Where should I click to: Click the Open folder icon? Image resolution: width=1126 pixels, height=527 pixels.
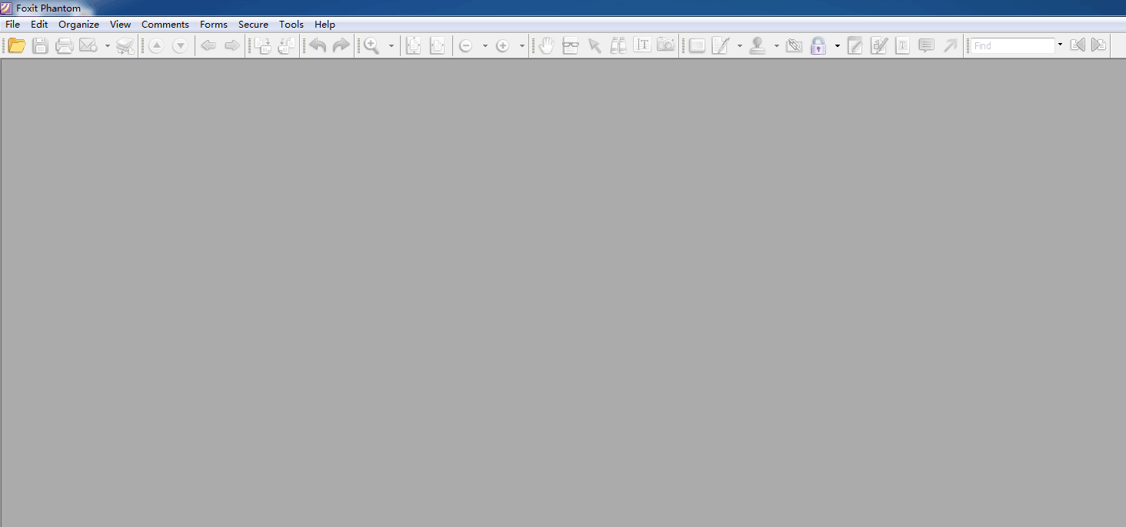(x=16, y=45)
